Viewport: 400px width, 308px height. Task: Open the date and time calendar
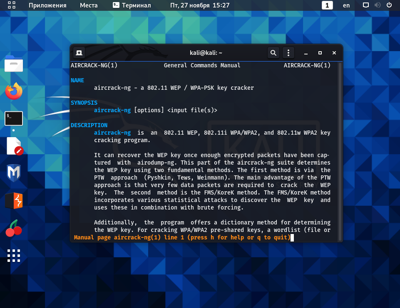click(200, 5)
